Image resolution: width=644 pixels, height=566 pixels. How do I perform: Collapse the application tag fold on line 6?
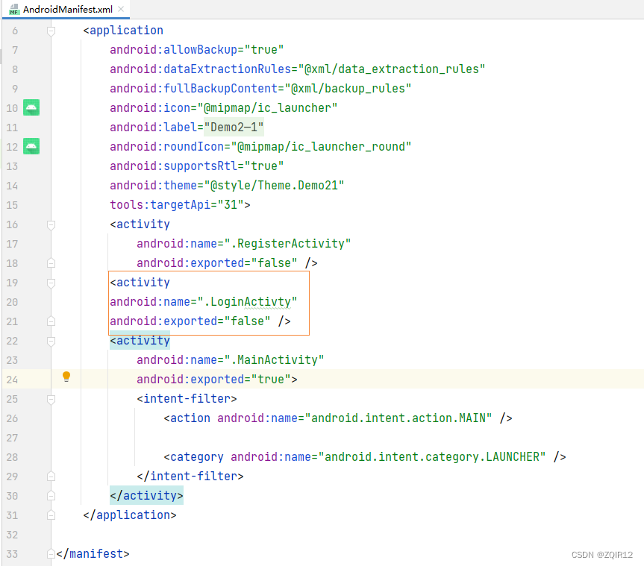tap(51, 31)
